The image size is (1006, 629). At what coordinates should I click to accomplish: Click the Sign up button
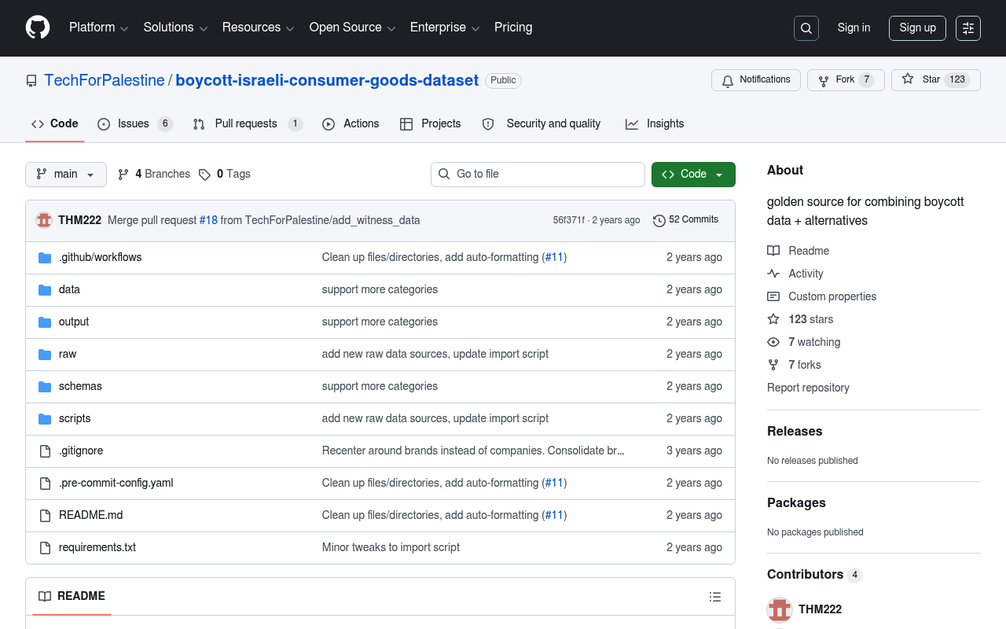tap(917, 28)
